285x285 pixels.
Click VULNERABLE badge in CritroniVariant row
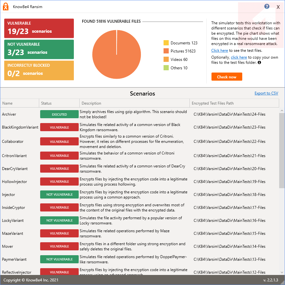click(x=59, y=155)
